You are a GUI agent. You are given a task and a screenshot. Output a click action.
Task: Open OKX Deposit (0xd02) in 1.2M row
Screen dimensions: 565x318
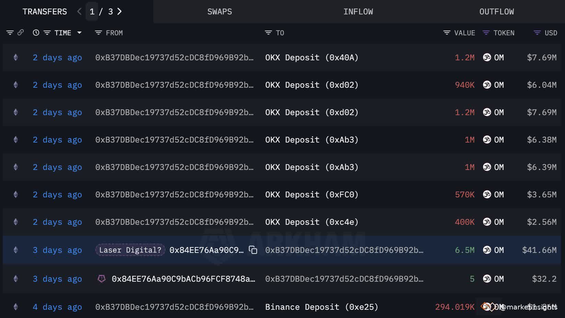(312, 112)
